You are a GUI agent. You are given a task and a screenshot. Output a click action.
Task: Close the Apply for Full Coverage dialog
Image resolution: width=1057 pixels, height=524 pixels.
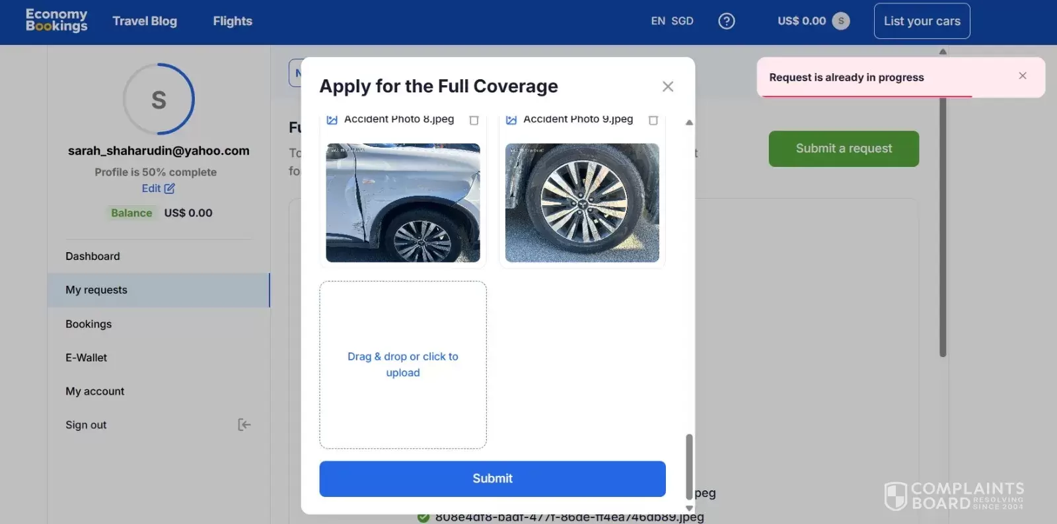pos(667,86)
